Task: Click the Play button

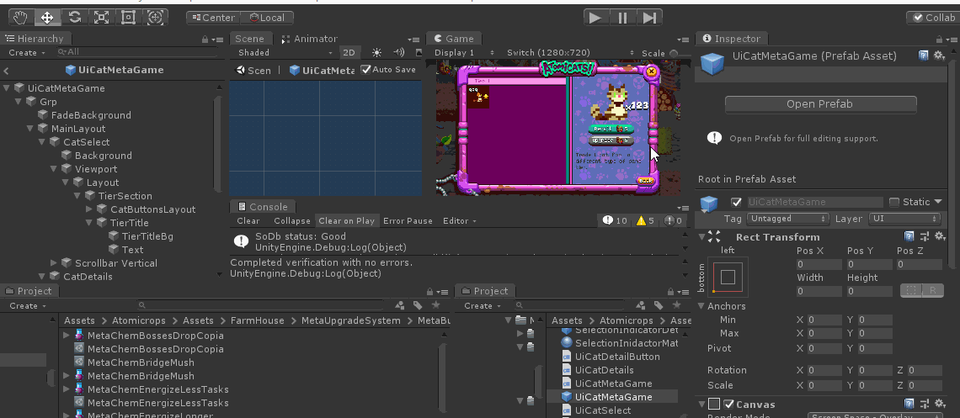Action: [x=595, y=18]
